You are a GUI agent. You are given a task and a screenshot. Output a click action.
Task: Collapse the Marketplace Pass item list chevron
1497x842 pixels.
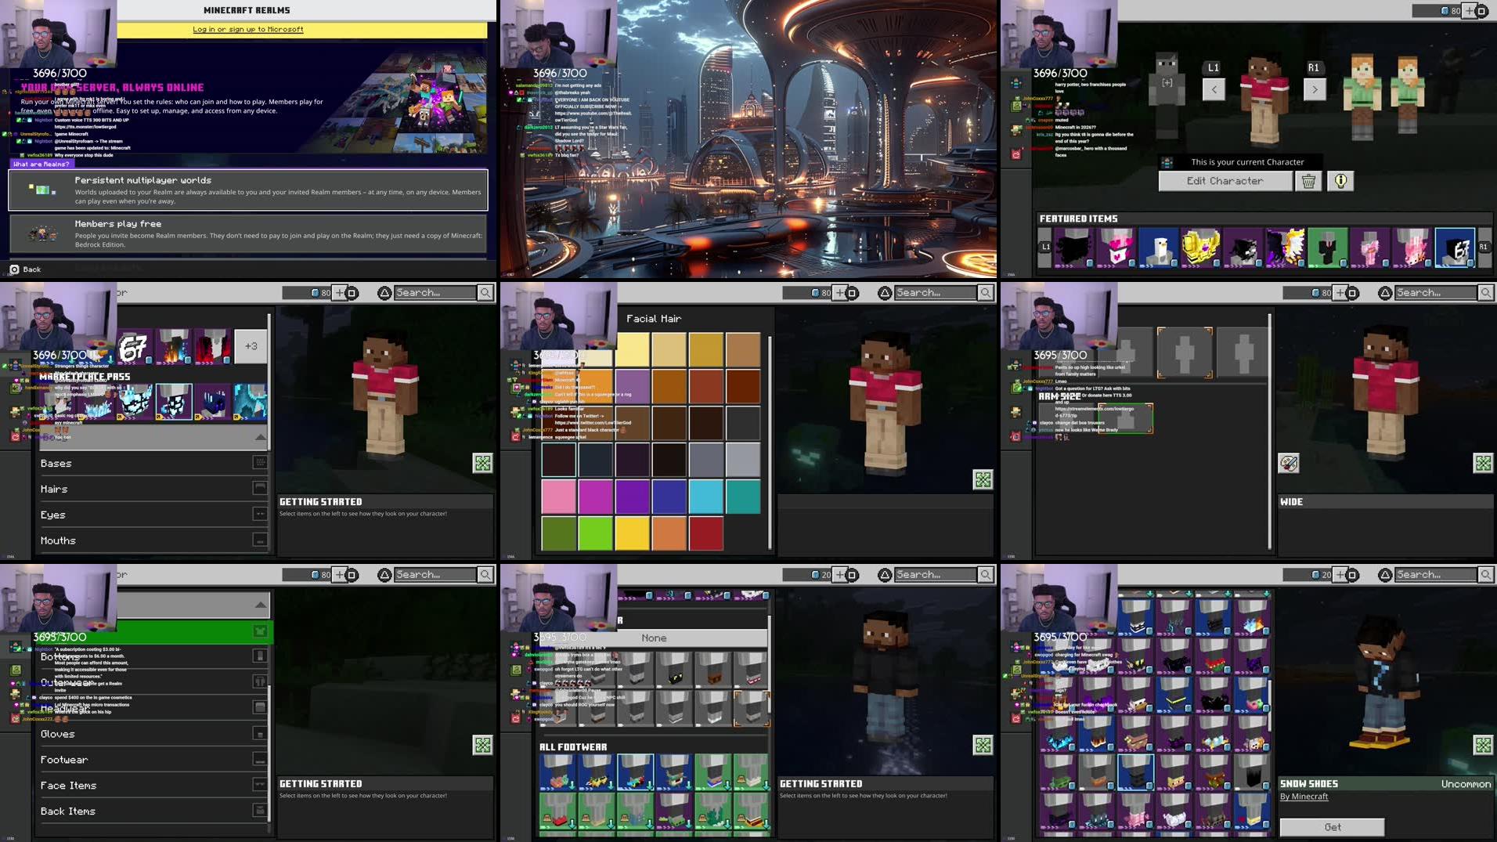(x=261, y=436)
